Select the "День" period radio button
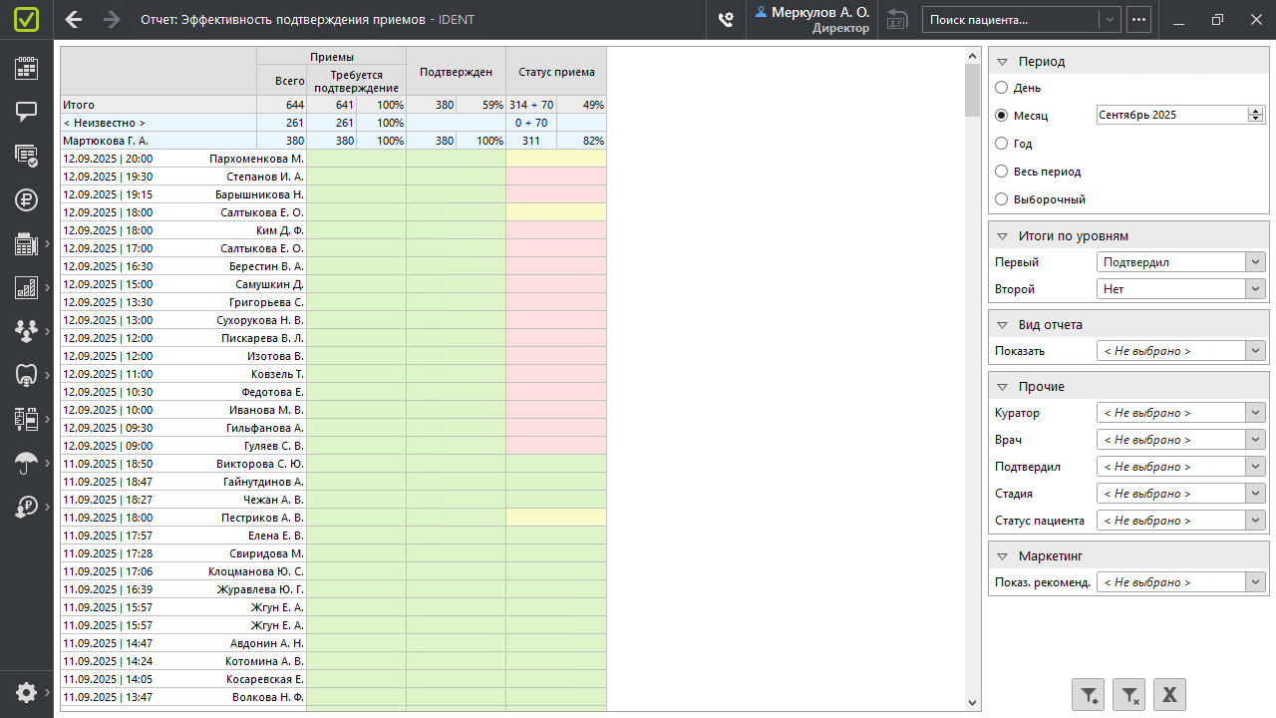This screenshot has width=1276, height=718. coord(1002,88)
